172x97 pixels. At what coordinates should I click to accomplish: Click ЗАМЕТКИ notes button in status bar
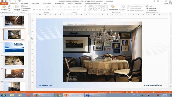(102, 92)
